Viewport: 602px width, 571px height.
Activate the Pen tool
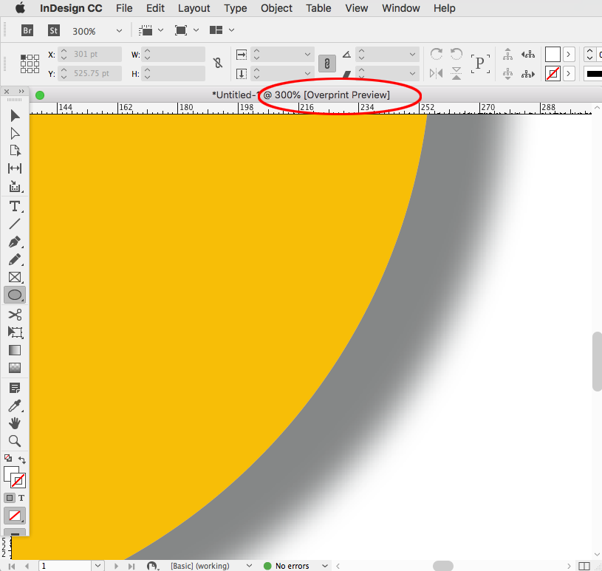(15, 242)
